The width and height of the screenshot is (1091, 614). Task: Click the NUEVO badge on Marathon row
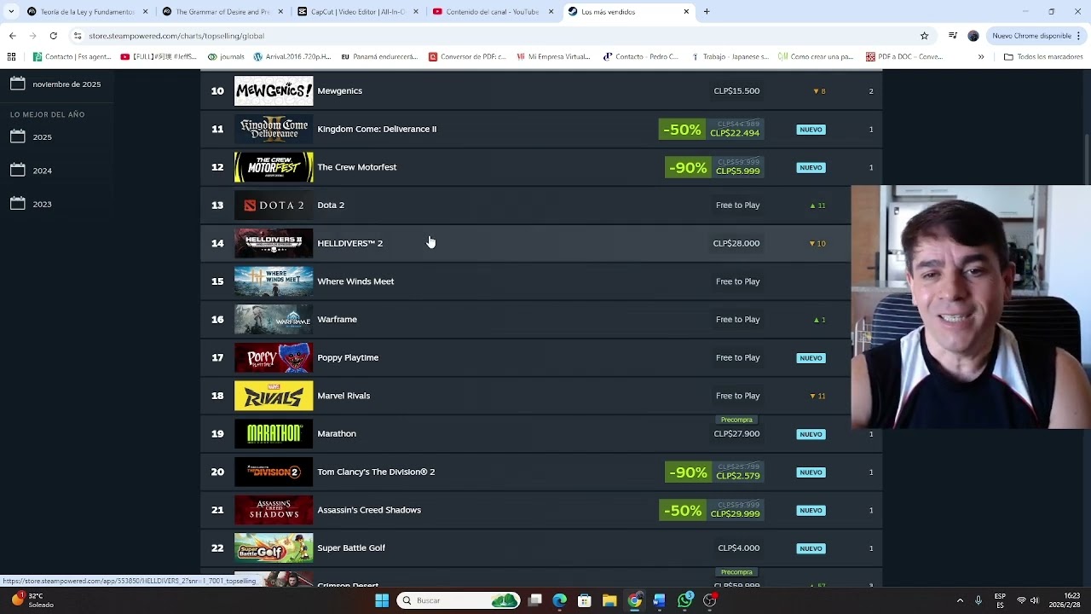coord(811,434)
